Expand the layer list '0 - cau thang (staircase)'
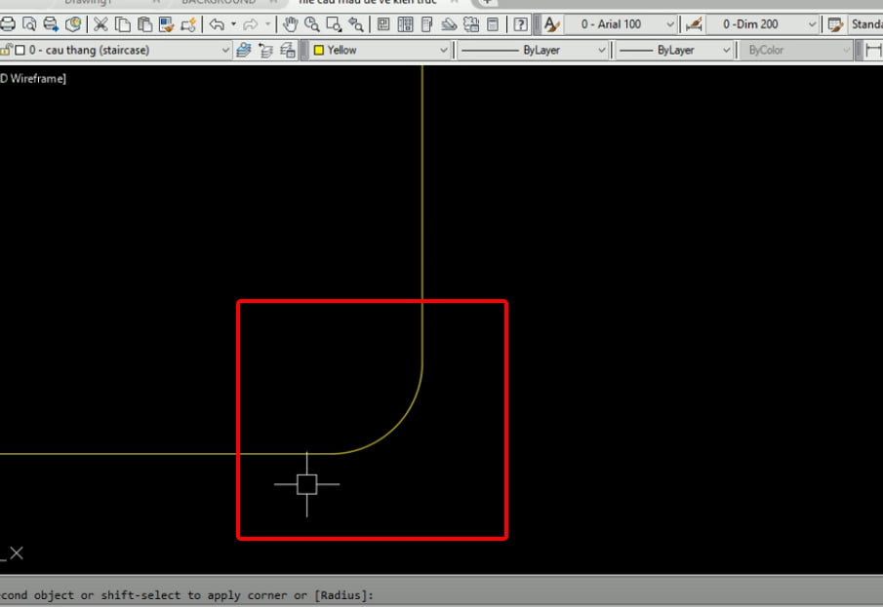The width and height of the screenshot is (883, 607). click(x=224, y=50)
